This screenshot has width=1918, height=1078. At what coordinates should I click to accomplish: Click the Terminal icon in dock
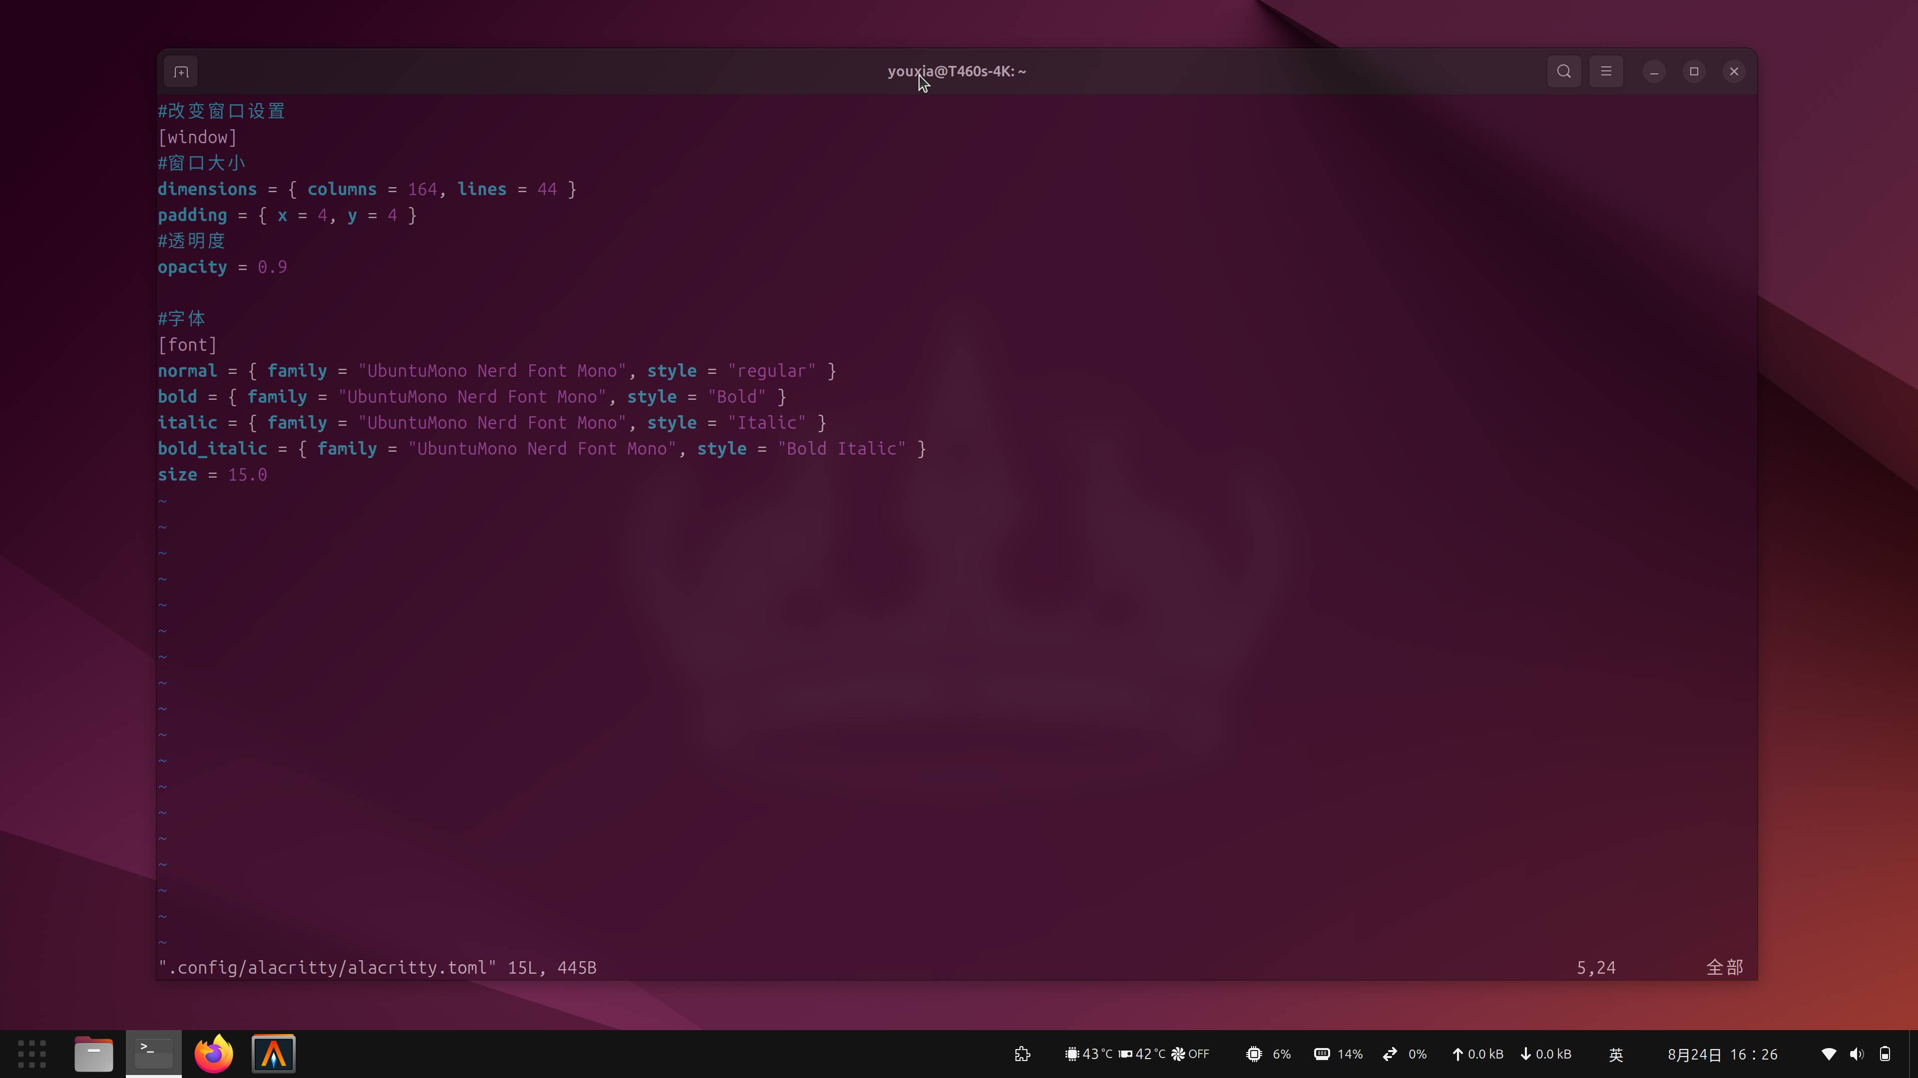click(x=153, y=1054)
